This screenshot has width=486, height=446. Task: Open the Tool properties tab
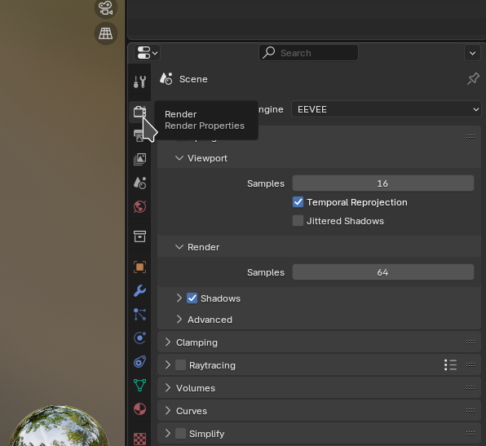pos(139,82)
